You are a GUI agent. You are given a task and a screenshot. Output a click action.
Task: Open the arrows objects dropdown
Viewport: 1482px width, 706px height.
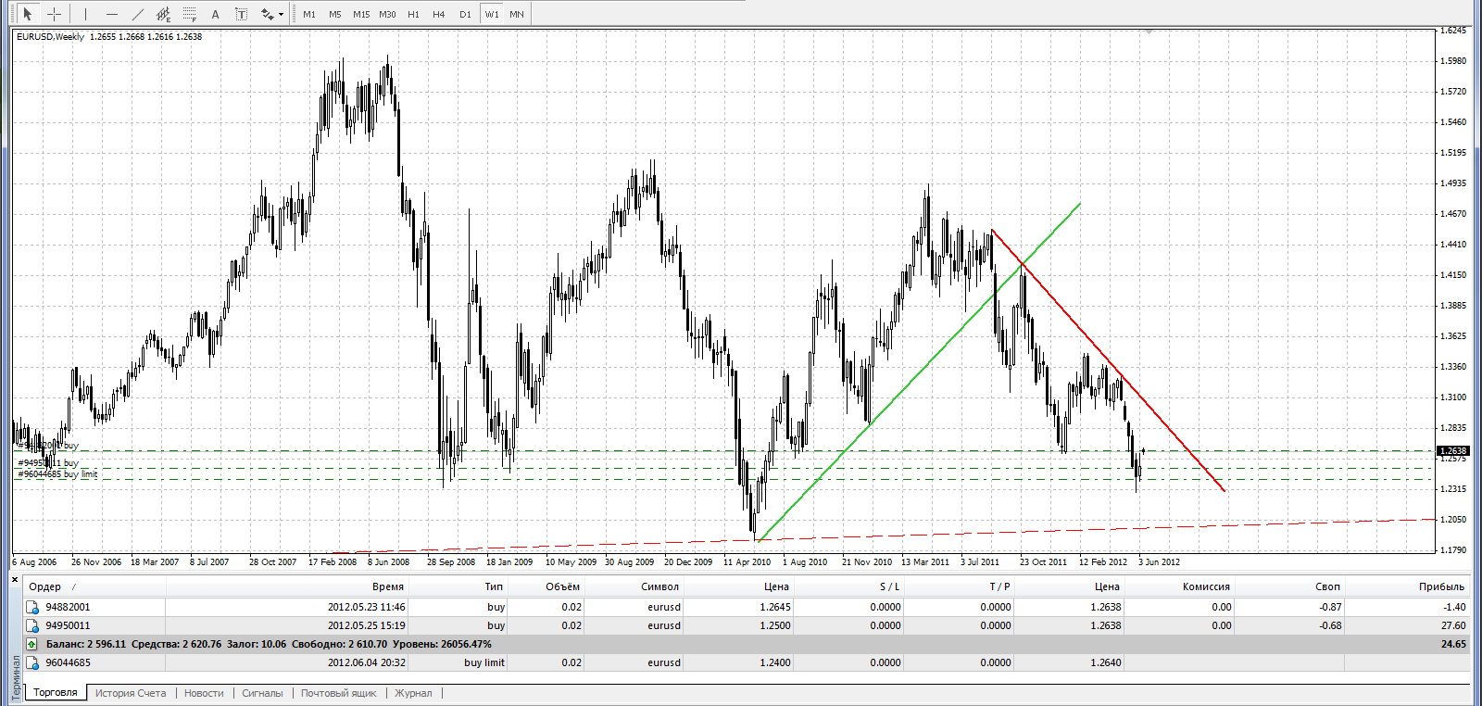point(272,14)
